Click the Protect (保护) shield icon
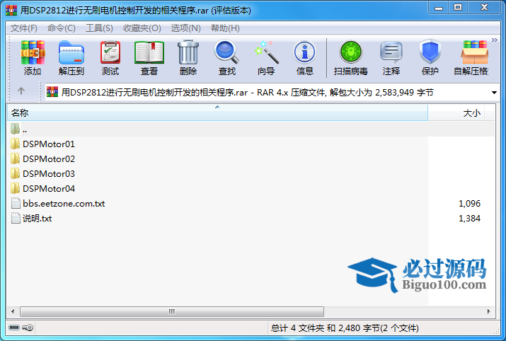Image resolution: width=506 pixels, height=341 pixels. coord(430,52)
